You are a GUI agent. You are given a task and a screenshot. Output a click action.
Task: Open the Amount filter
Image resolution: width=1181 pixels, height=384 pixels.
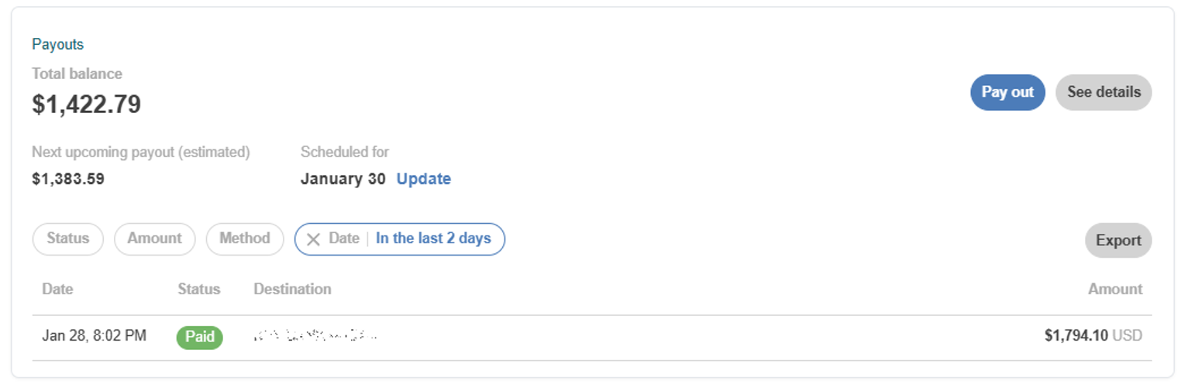point(154,238)
